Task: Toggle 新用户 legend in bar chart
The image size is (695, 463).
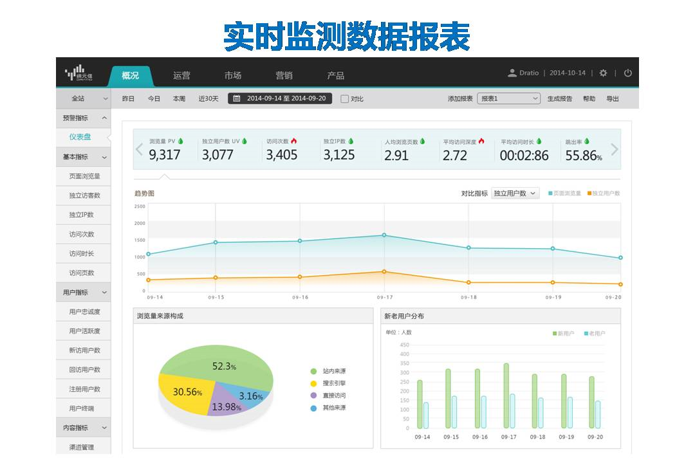Action: click(563, 333)
